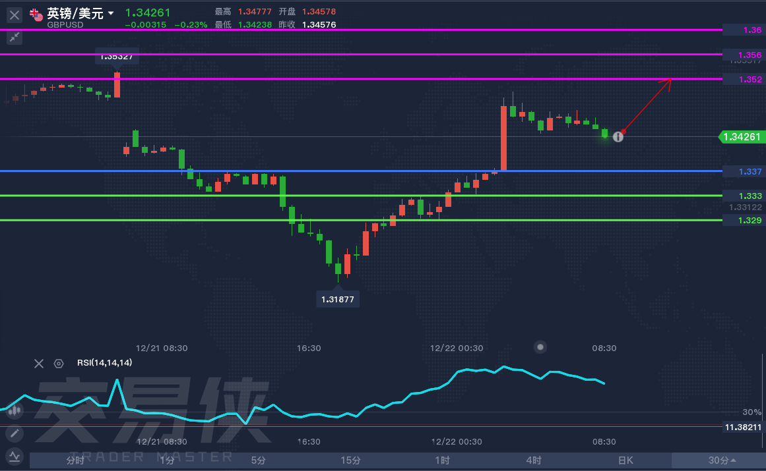The image size is (766, 471).
Task: Click the current price tag 1.34261 on axis
Action: [x=742, y=137]
